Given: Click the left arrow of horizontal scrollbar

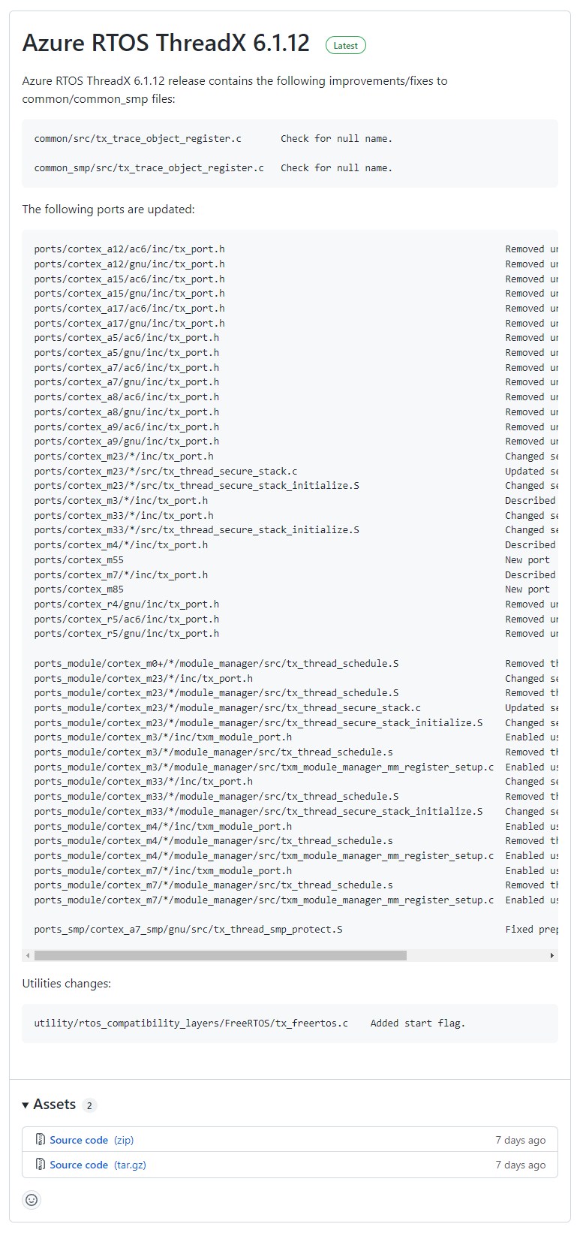Looking at the screenshot, I should click(x=28, y=956).
